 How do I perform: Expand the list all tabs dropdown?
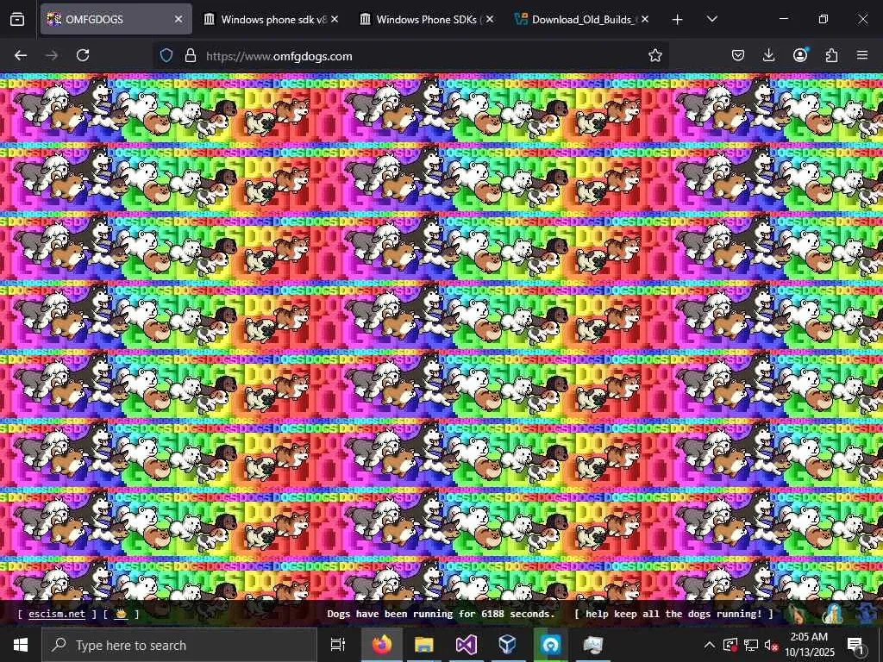click(x=711, y=19)
